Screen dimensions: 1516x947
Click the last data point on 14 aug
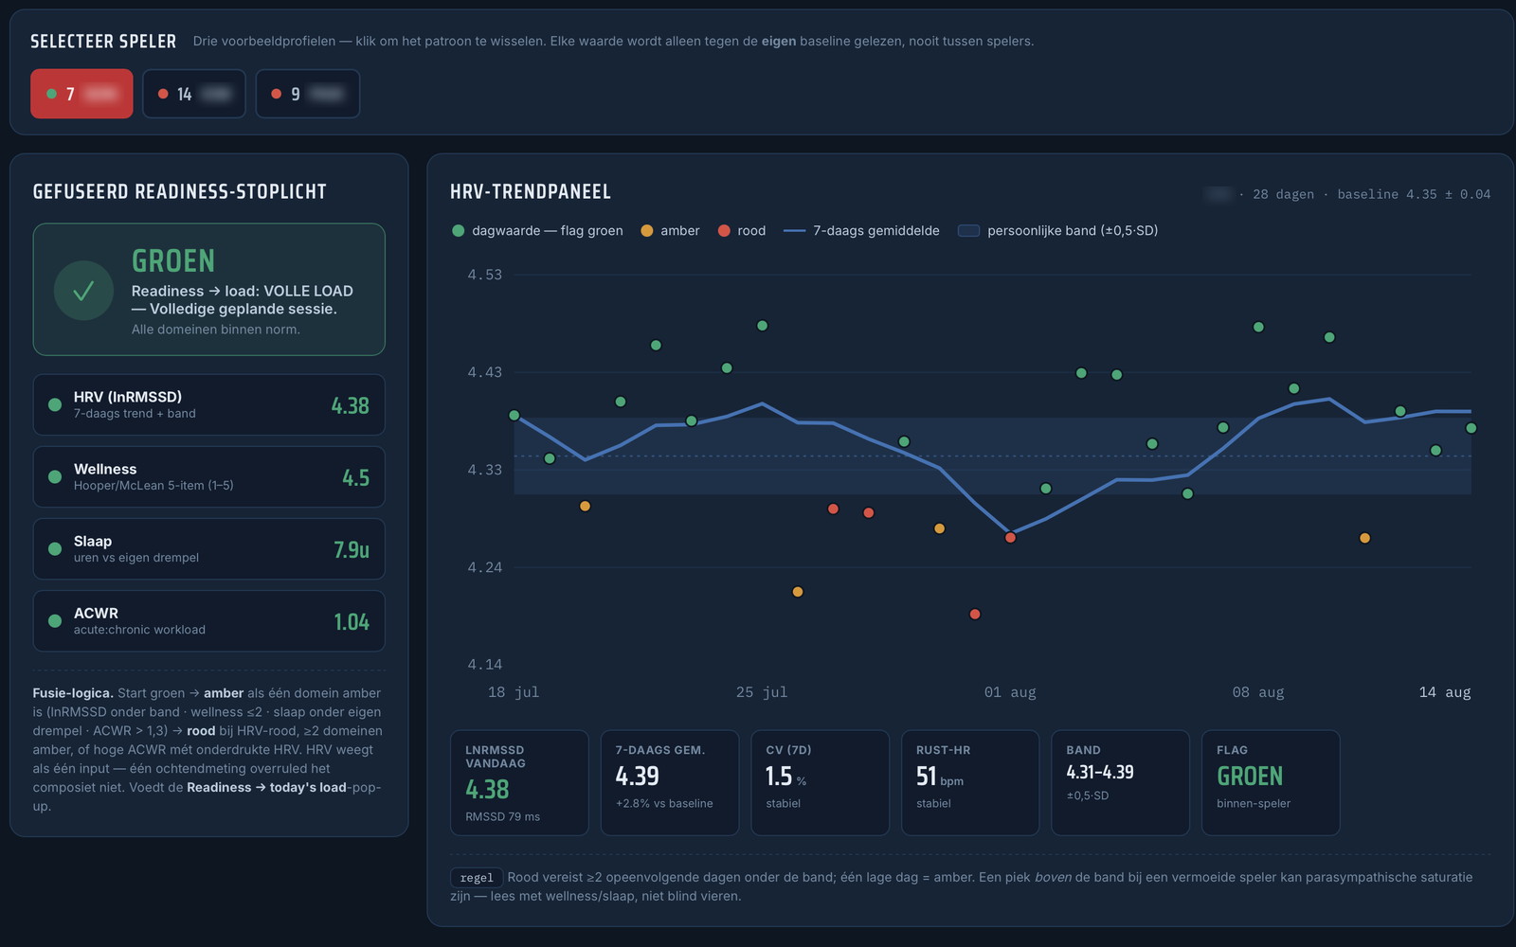(1471, 428)
